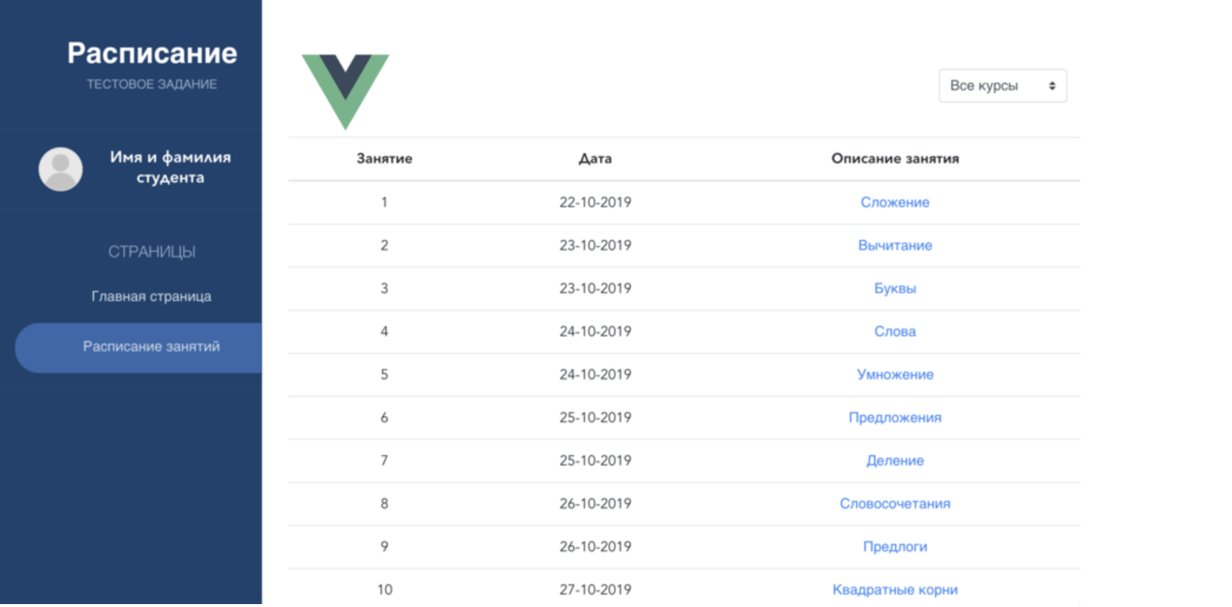
Task: Open the Вычитание lesson link
Action: [x=895, y=245]
